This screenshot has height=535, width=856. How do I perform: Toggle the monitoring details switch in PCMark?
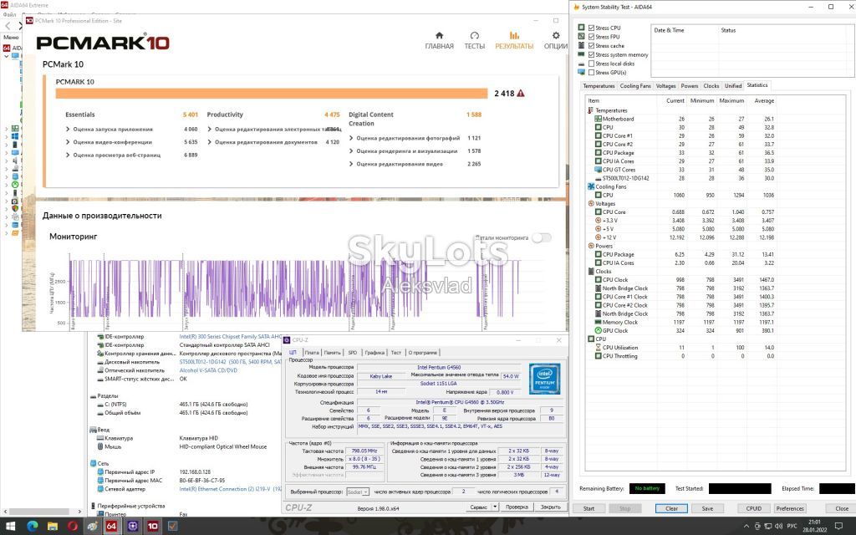542,238
